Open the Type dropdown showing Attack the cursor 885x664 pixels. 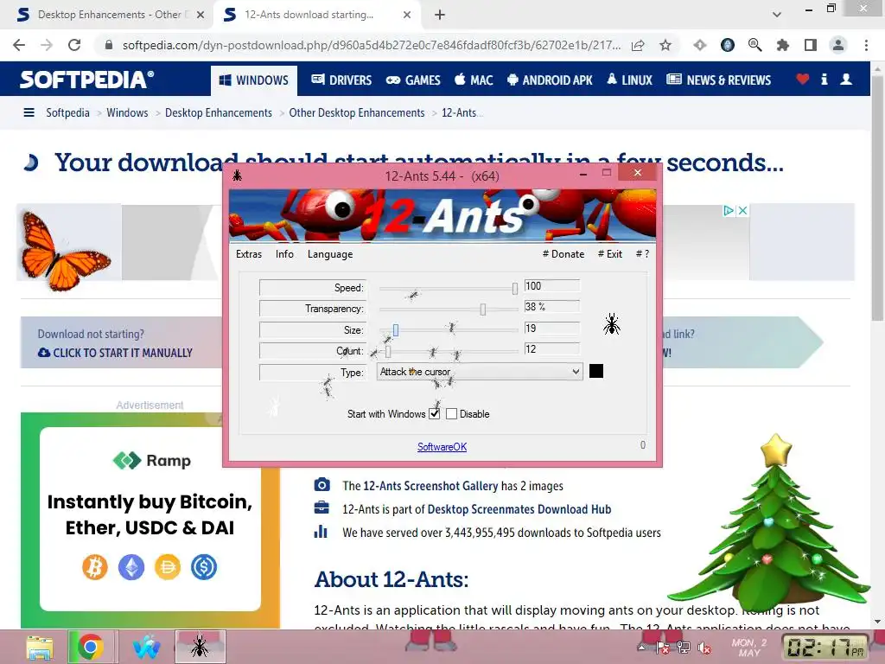(479, 372)
